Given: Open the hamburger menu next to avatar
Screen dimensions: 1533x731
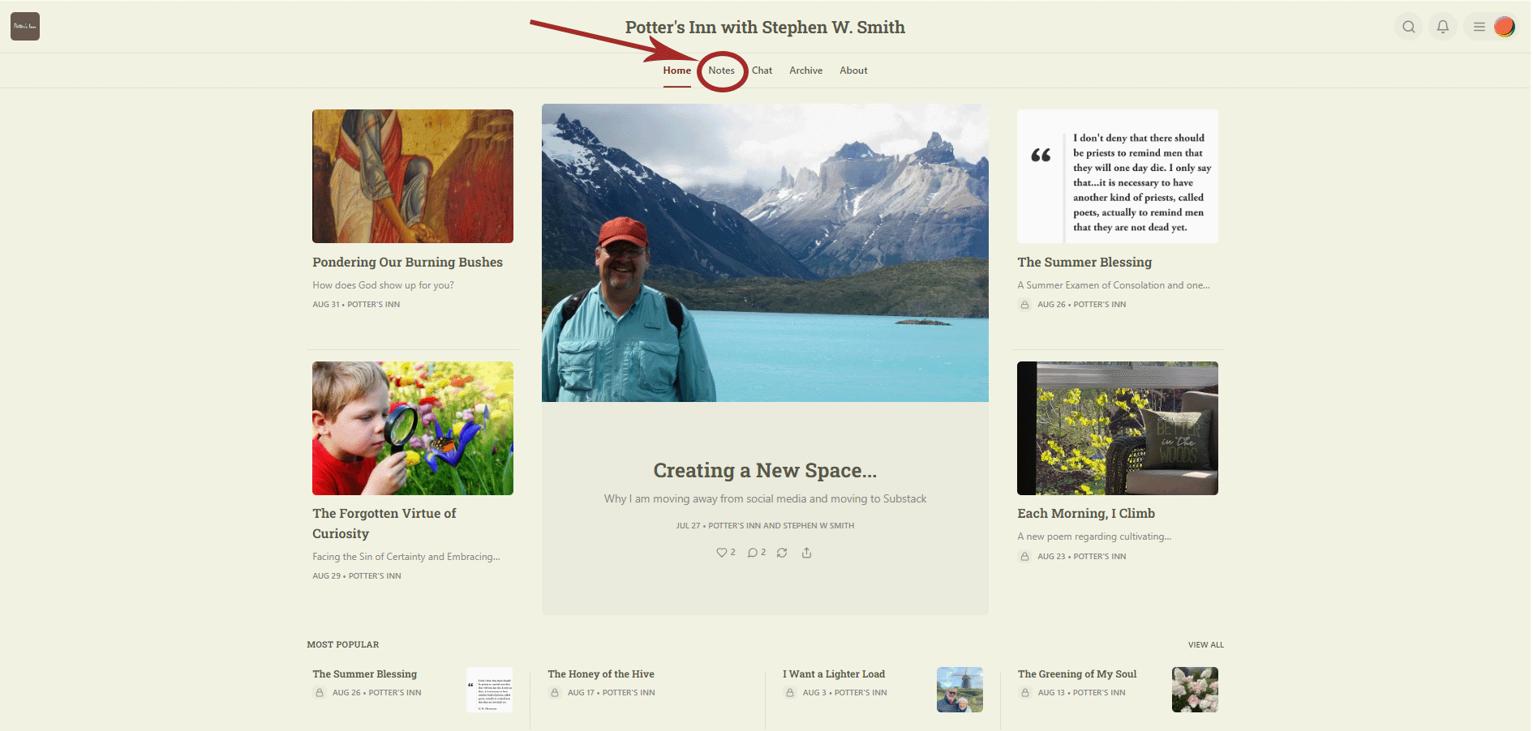Looking at the screenshot, I should 1479,27.
